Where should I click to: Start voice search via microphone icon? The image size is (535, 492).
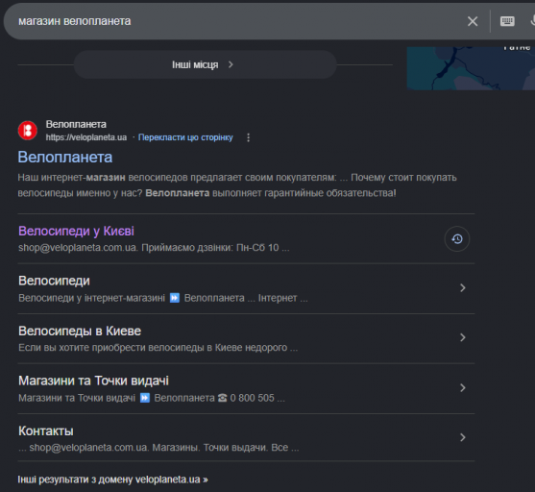click(532, 21)
